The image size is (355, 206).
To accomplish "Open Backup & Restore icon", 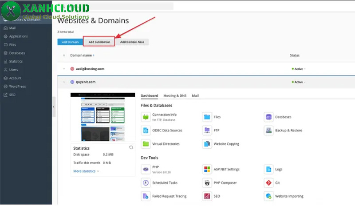I will tap(268, 131).
